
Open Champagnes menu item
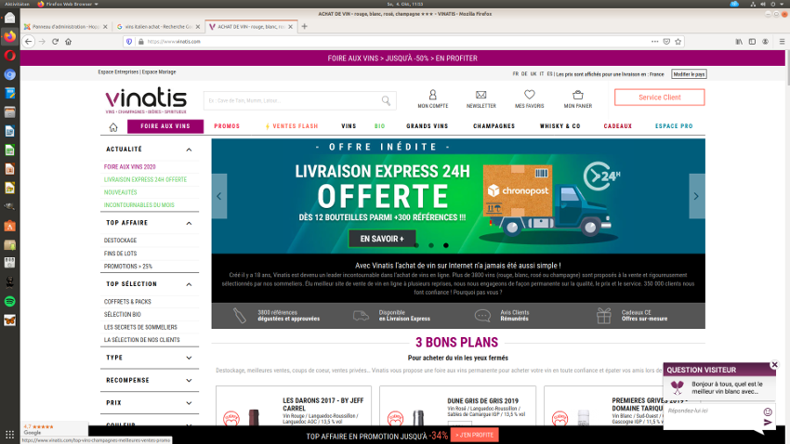pos(494,126)
